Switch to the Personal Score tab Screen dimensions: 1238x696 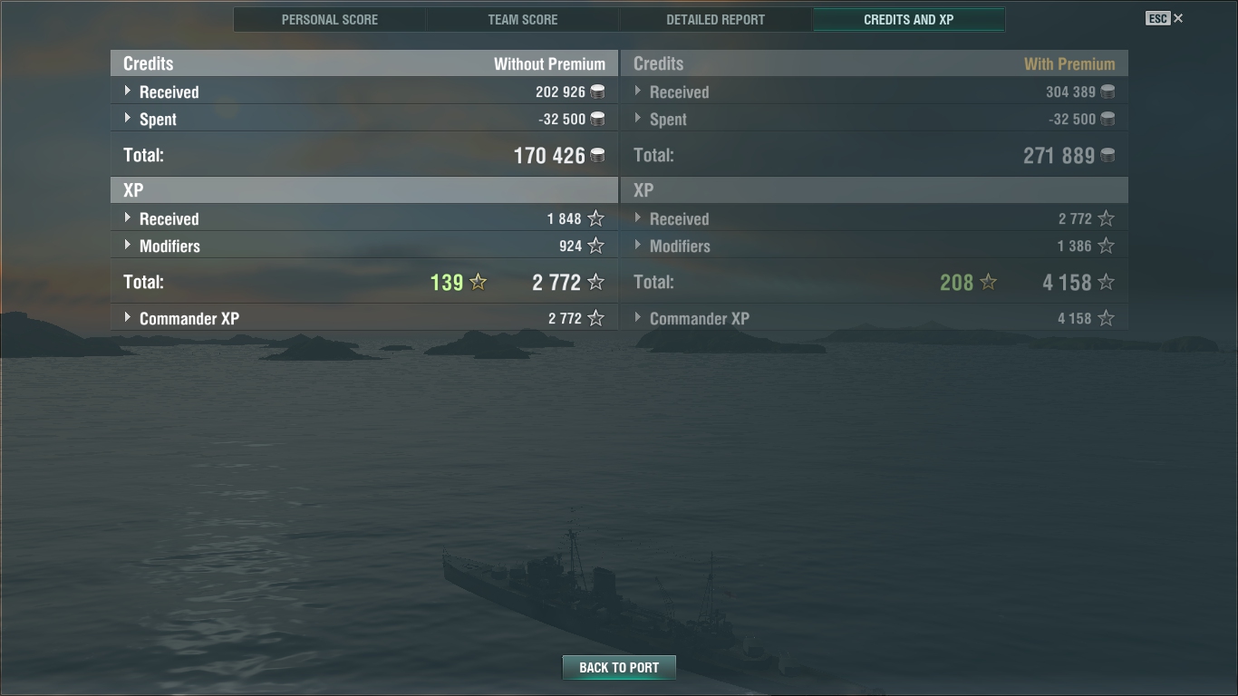point(330,19)
